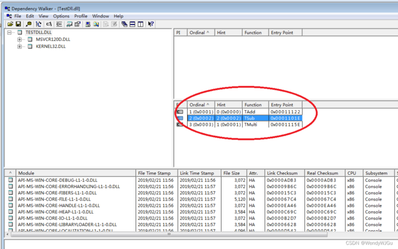The image size is (398, 249).
Task: Click the Tile Horizontally toolbar icon
Action: coord(132,24)
